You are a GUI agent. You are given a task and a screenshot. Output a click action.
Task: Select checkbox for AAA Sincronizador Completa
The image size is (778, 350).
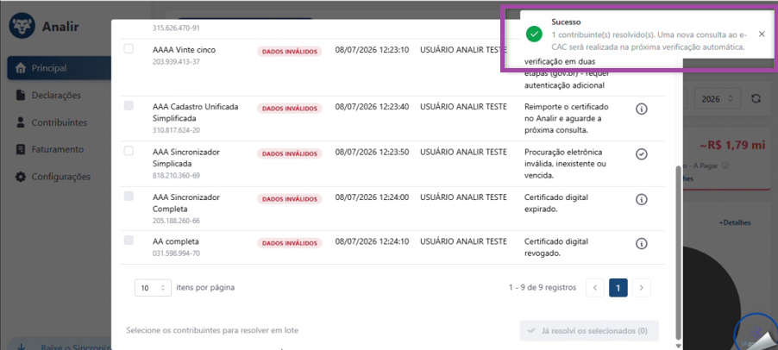129,196
